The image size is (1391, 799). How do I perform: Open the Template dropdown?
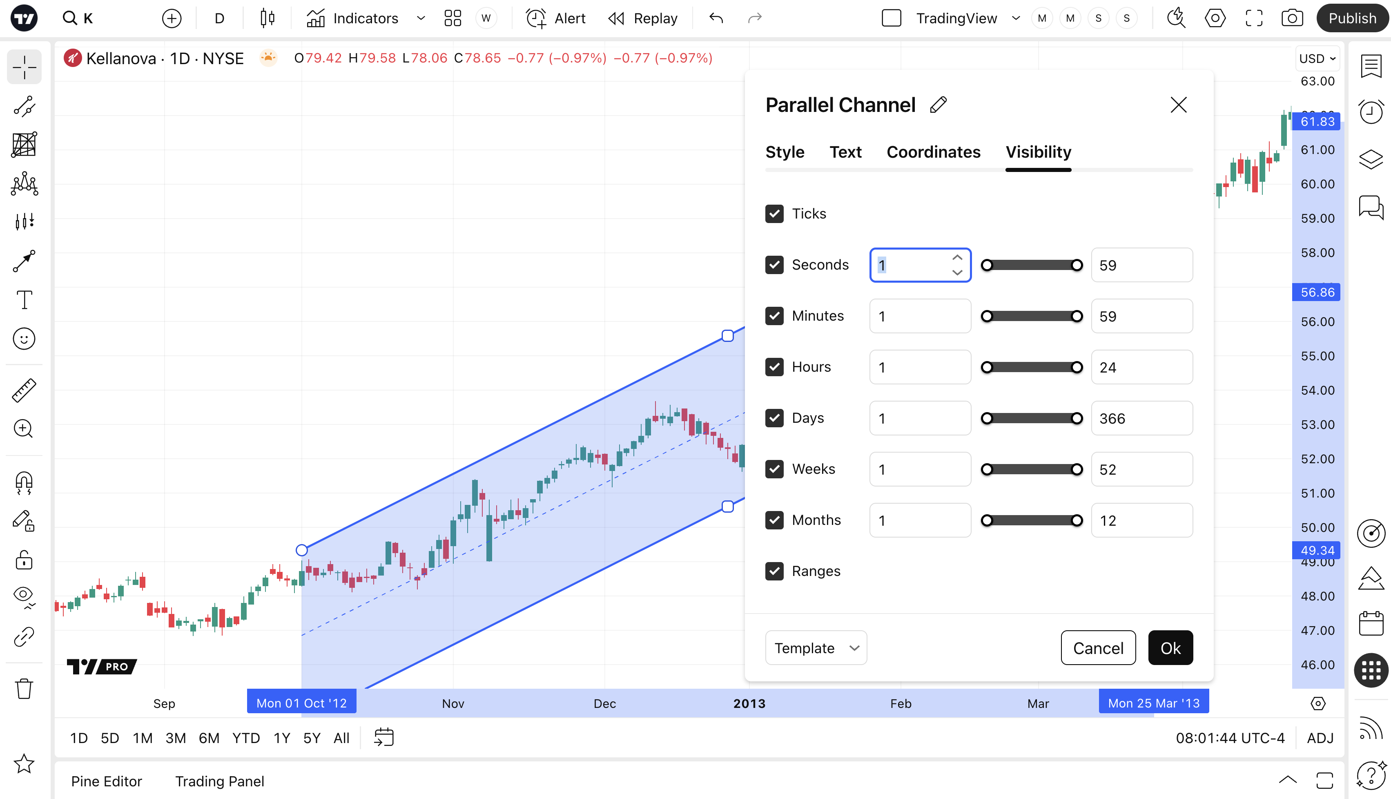click(x=816, y=647)
